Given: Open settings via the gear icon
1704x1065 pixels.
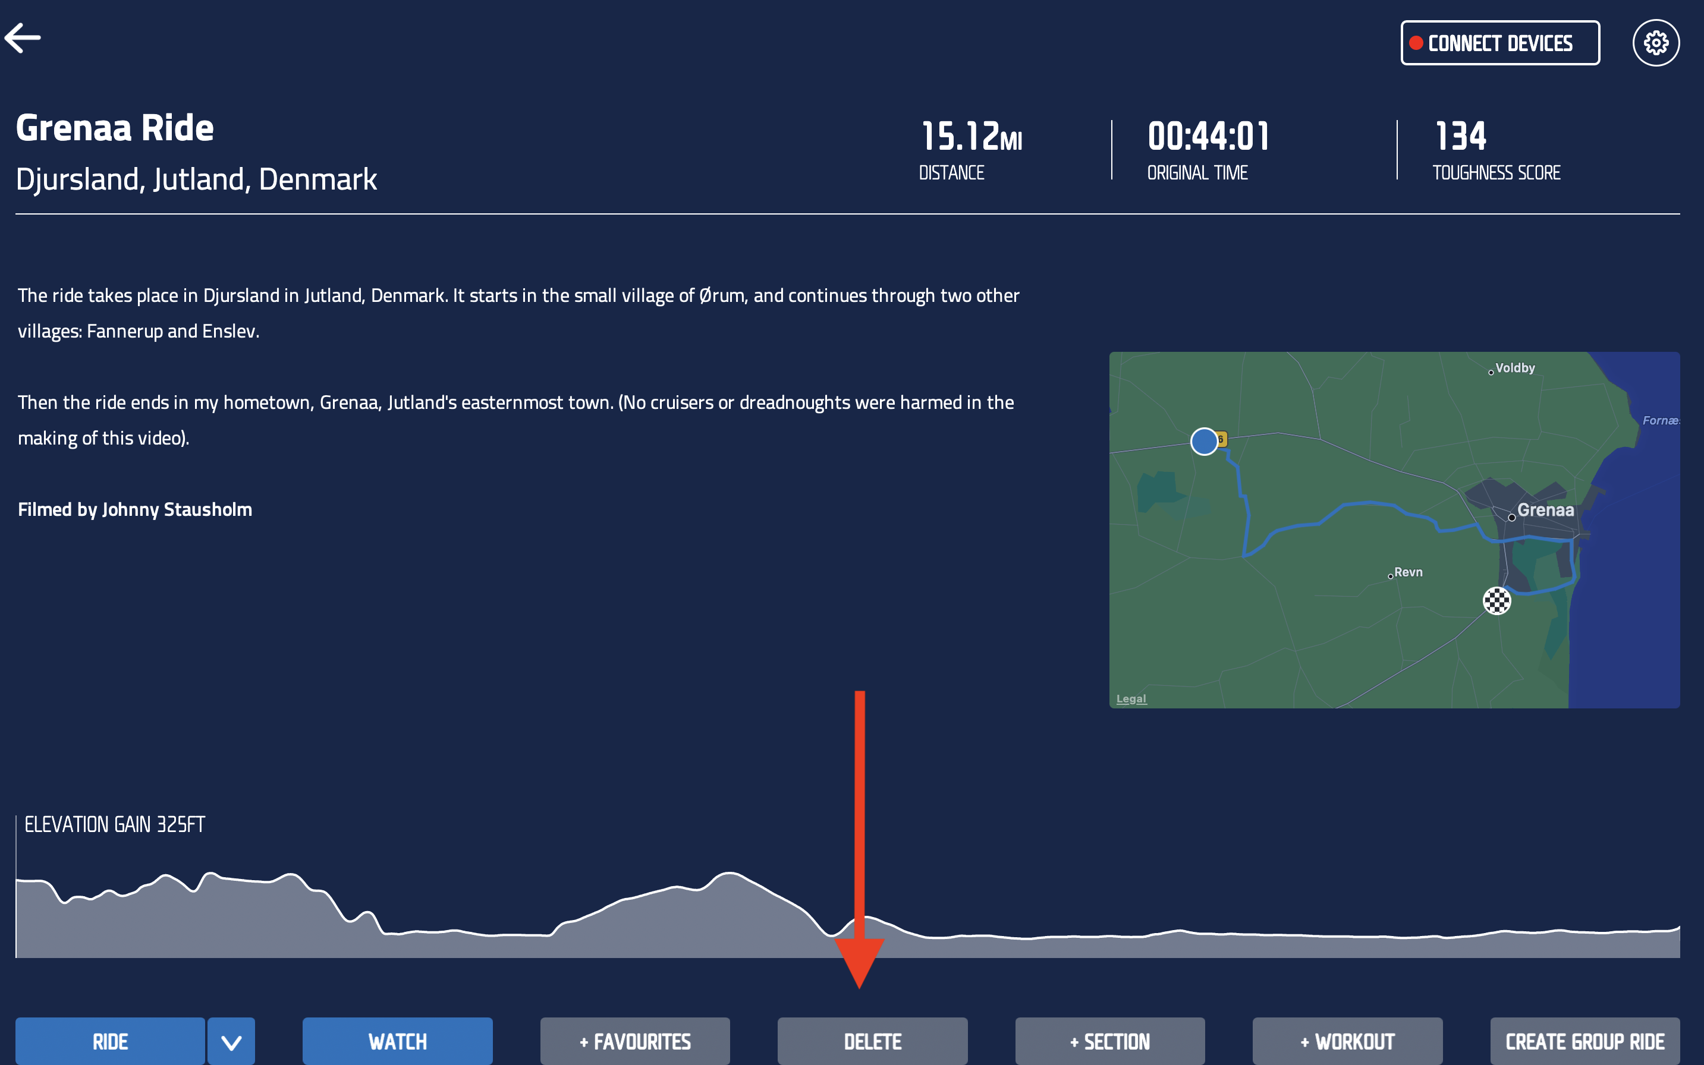Looking at the screenshot, I should tap(1656, 42).
